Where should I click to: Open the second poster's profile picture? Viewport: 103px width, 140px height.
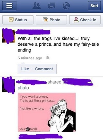point(9,85)
